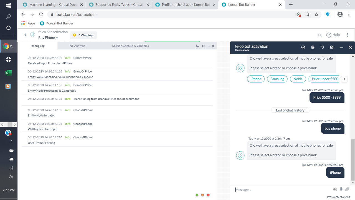
Task: Click the red status dot in debug panel
Action: pos(208,195)
